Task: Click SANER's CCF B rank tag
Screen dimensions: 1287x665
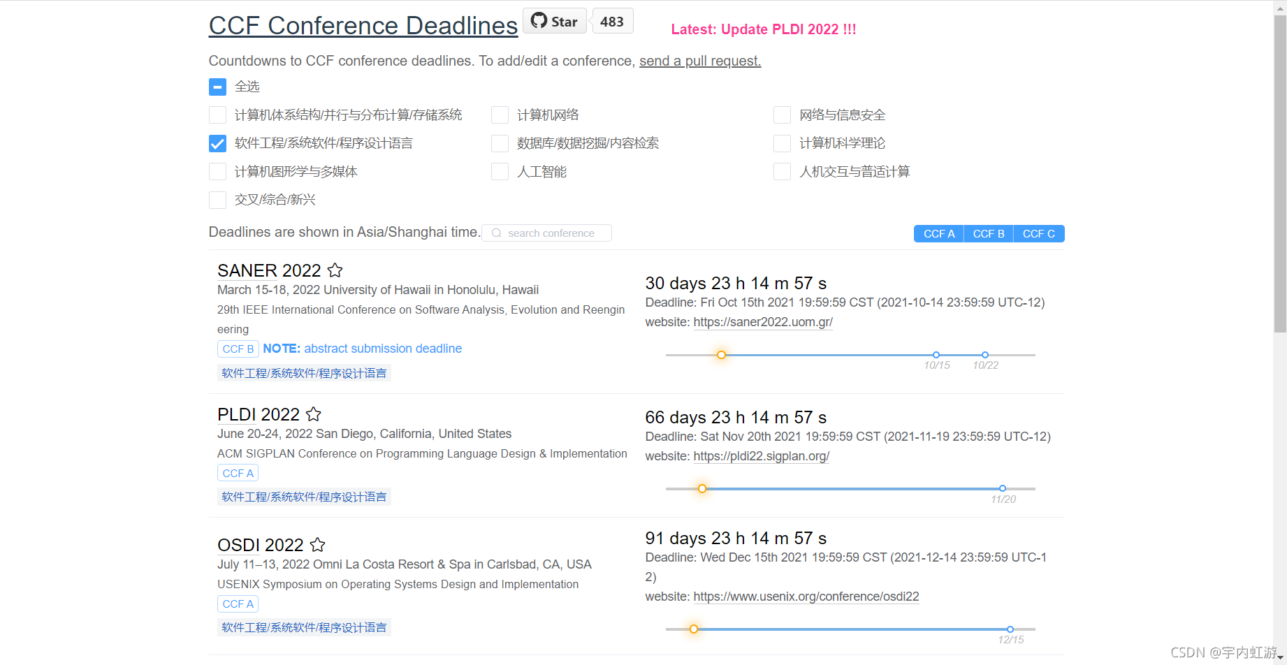Action: [238, 349]
